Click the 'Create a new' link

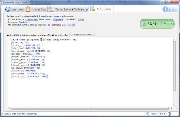pos(32,19)
